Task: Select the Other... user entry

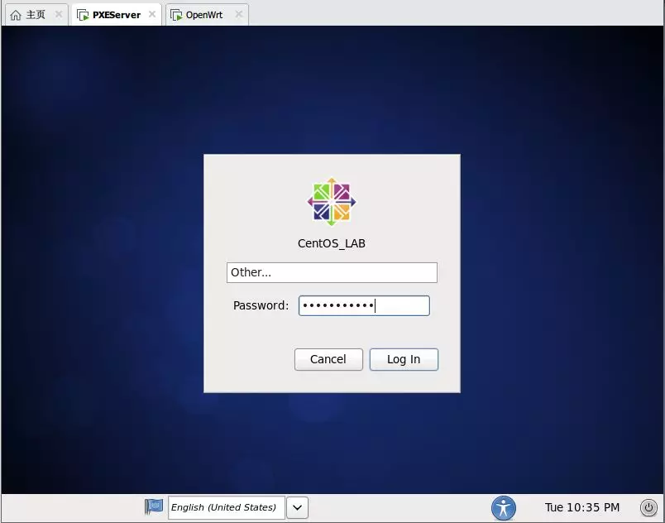Action: pyautogui.click(x=332, y=272)
